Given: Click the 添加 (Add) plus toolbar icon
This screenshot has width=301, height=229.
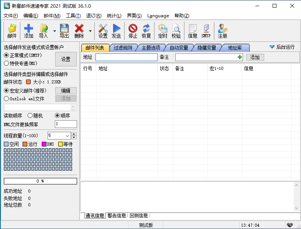Looking at the screenshot, I should pyautogui.click(x=29, y=30).
